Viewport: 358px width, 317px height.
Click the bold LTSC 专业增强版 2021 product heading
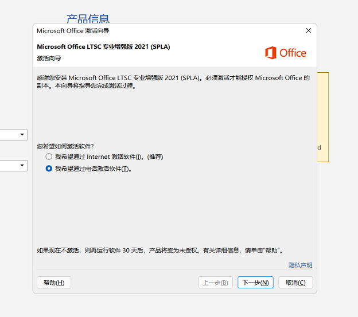(103, 46)
